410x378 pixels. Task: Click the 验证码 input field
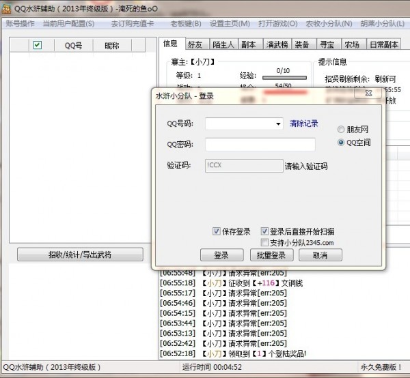coord(244,166)
